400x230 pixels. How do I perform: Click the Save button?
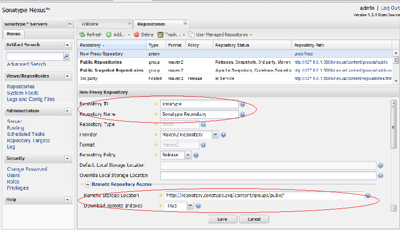click(x=222, y=219)
